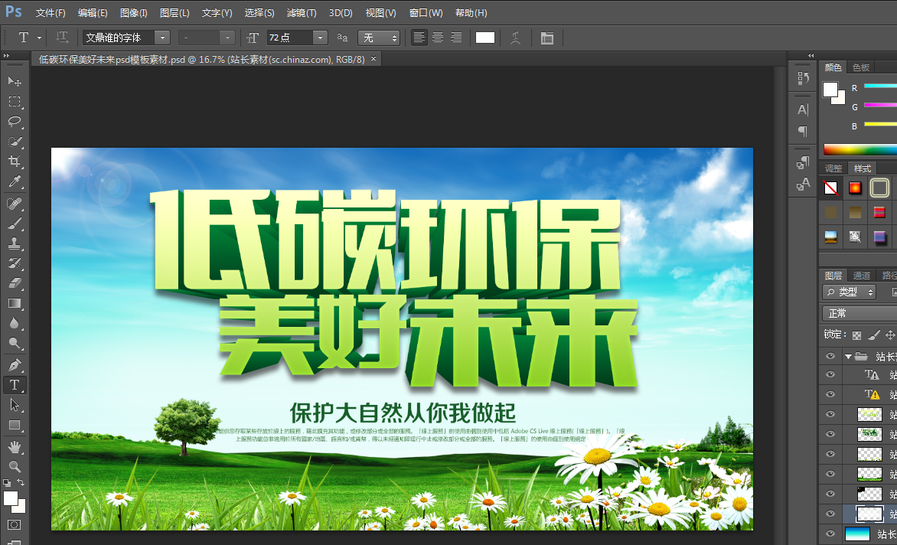Click the foreground color in toolbox
Image resolution: width=897 pixels, height=545 pixels.
click(10, 498)
